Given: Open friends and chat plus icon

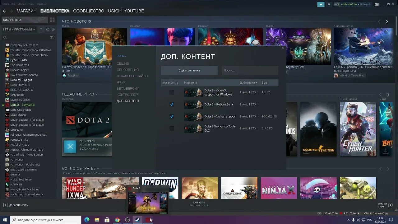Looking at the screenshot, I should click(390, 205).
